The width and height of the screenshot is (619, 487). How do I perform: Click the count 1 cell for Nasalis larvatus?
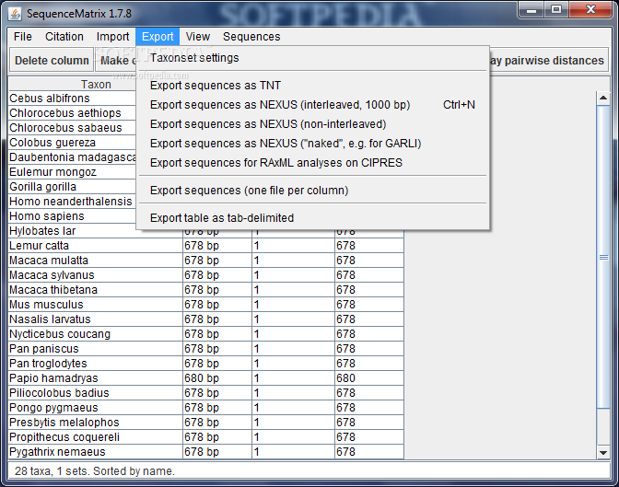[293, 319]
